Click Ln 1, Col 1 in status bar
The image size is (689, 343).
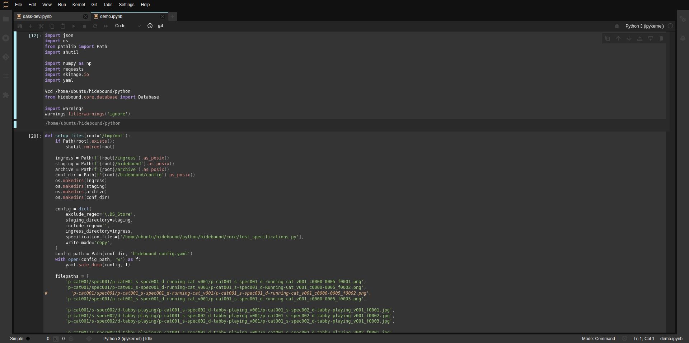click(644, 339)
